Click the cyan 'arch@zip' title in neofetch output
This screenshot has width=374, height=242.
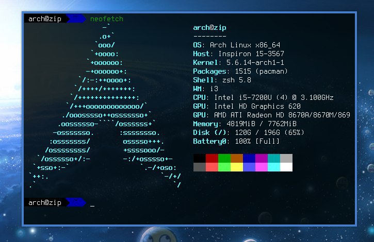pos(209,28)
